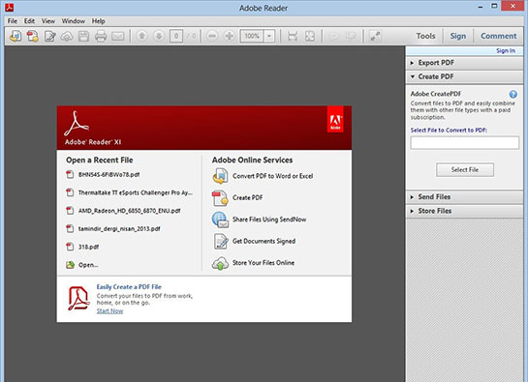Viewport: 528px width, 382px height.
Task: Open the Help menu
Action: pos(98,21)
